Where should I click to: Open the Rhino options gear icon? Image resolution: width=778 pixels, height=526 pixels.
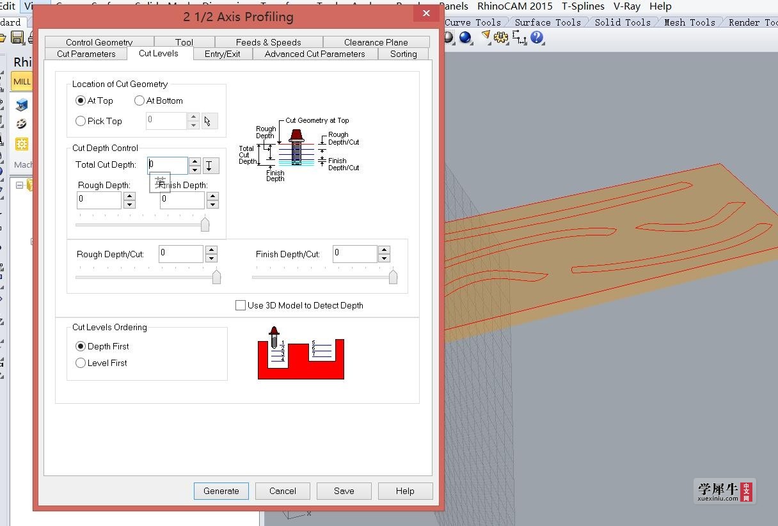click(x=501, y=38)
